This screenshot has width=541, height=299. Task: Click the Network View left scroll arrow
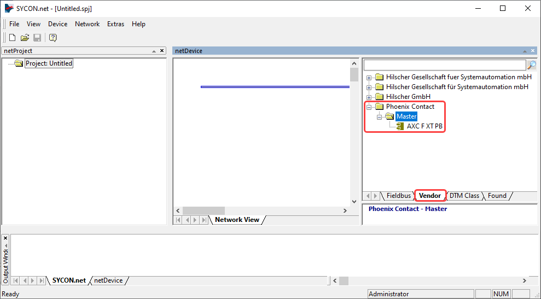[x=178, y=210]
